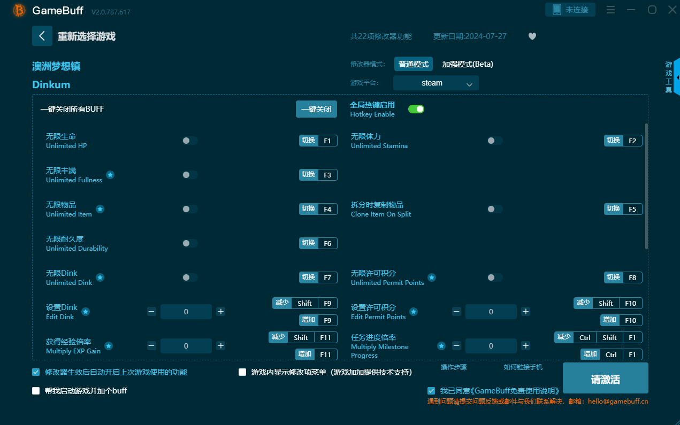The height and width of the screenshot is (425, 680).
Task: Enable Clone Item On Split toggle
Action: coord(494,209)
